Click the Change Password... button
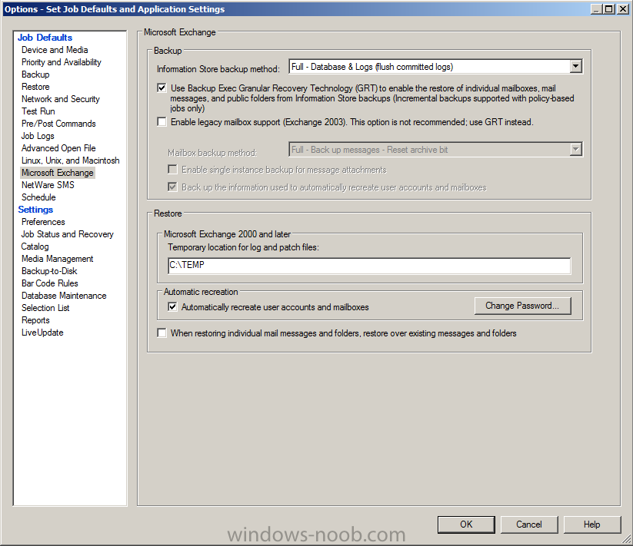 [x=522, y=306]
